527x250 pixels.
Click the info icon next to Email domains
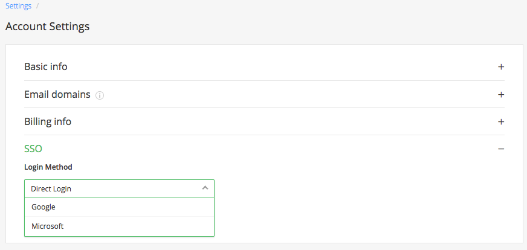coord(100,95)
